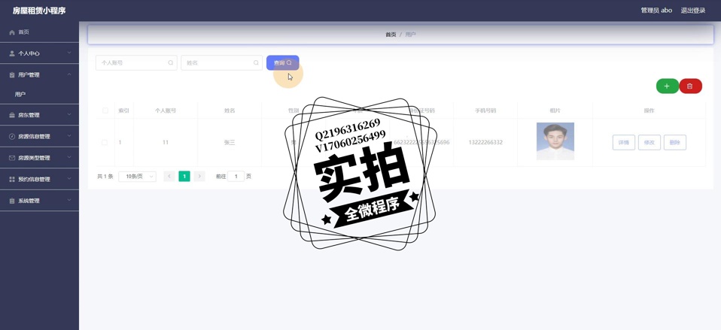
Task: Click the envelope icon for 房源类型管理
Action: [x=12, y=158]
